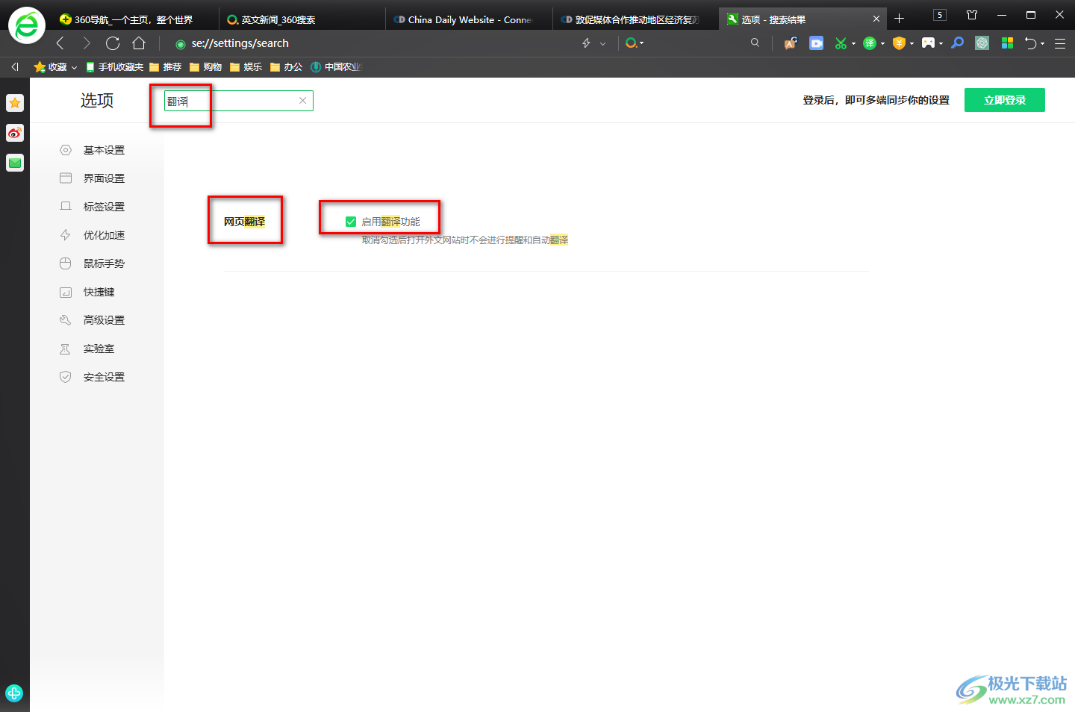Open 实验室 in the settings sidebar
This screenshot has width=1075, height=712.
click(99, 349)
